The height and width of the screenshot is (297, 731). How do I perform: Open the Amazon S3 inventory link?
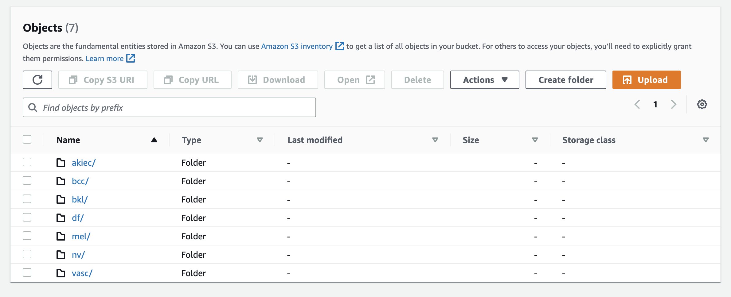pos(303,46)
